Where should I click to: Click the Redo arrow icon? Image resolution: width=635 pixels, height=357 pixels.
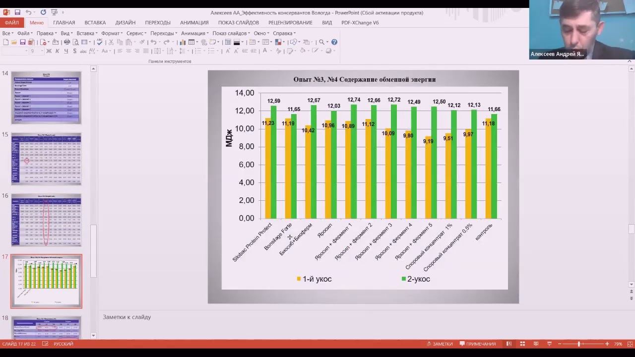point(166,42)
